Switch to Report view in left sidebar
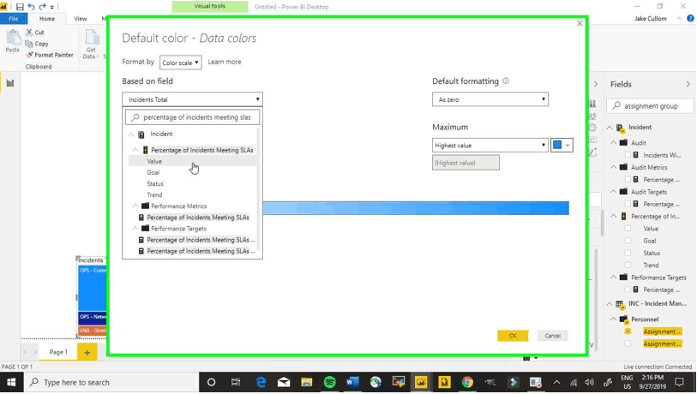697x394 pixels. 9,83
